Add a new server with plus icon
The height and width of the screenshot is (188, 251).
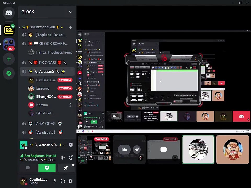coord(9,59)
